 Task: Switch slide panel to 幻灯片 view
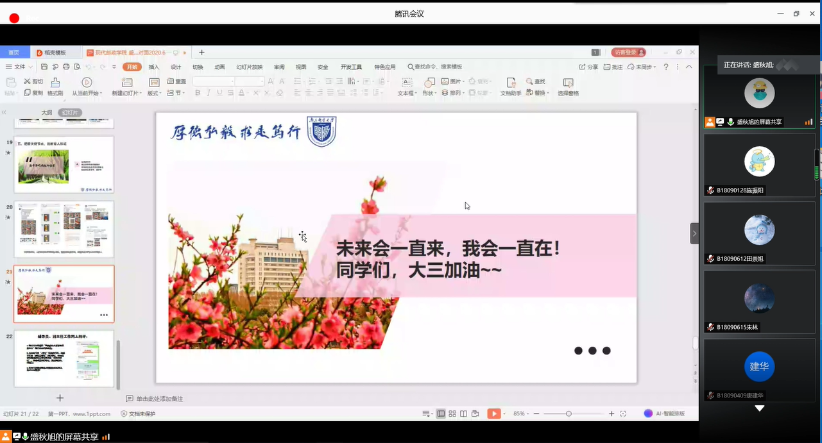(70, 112)
